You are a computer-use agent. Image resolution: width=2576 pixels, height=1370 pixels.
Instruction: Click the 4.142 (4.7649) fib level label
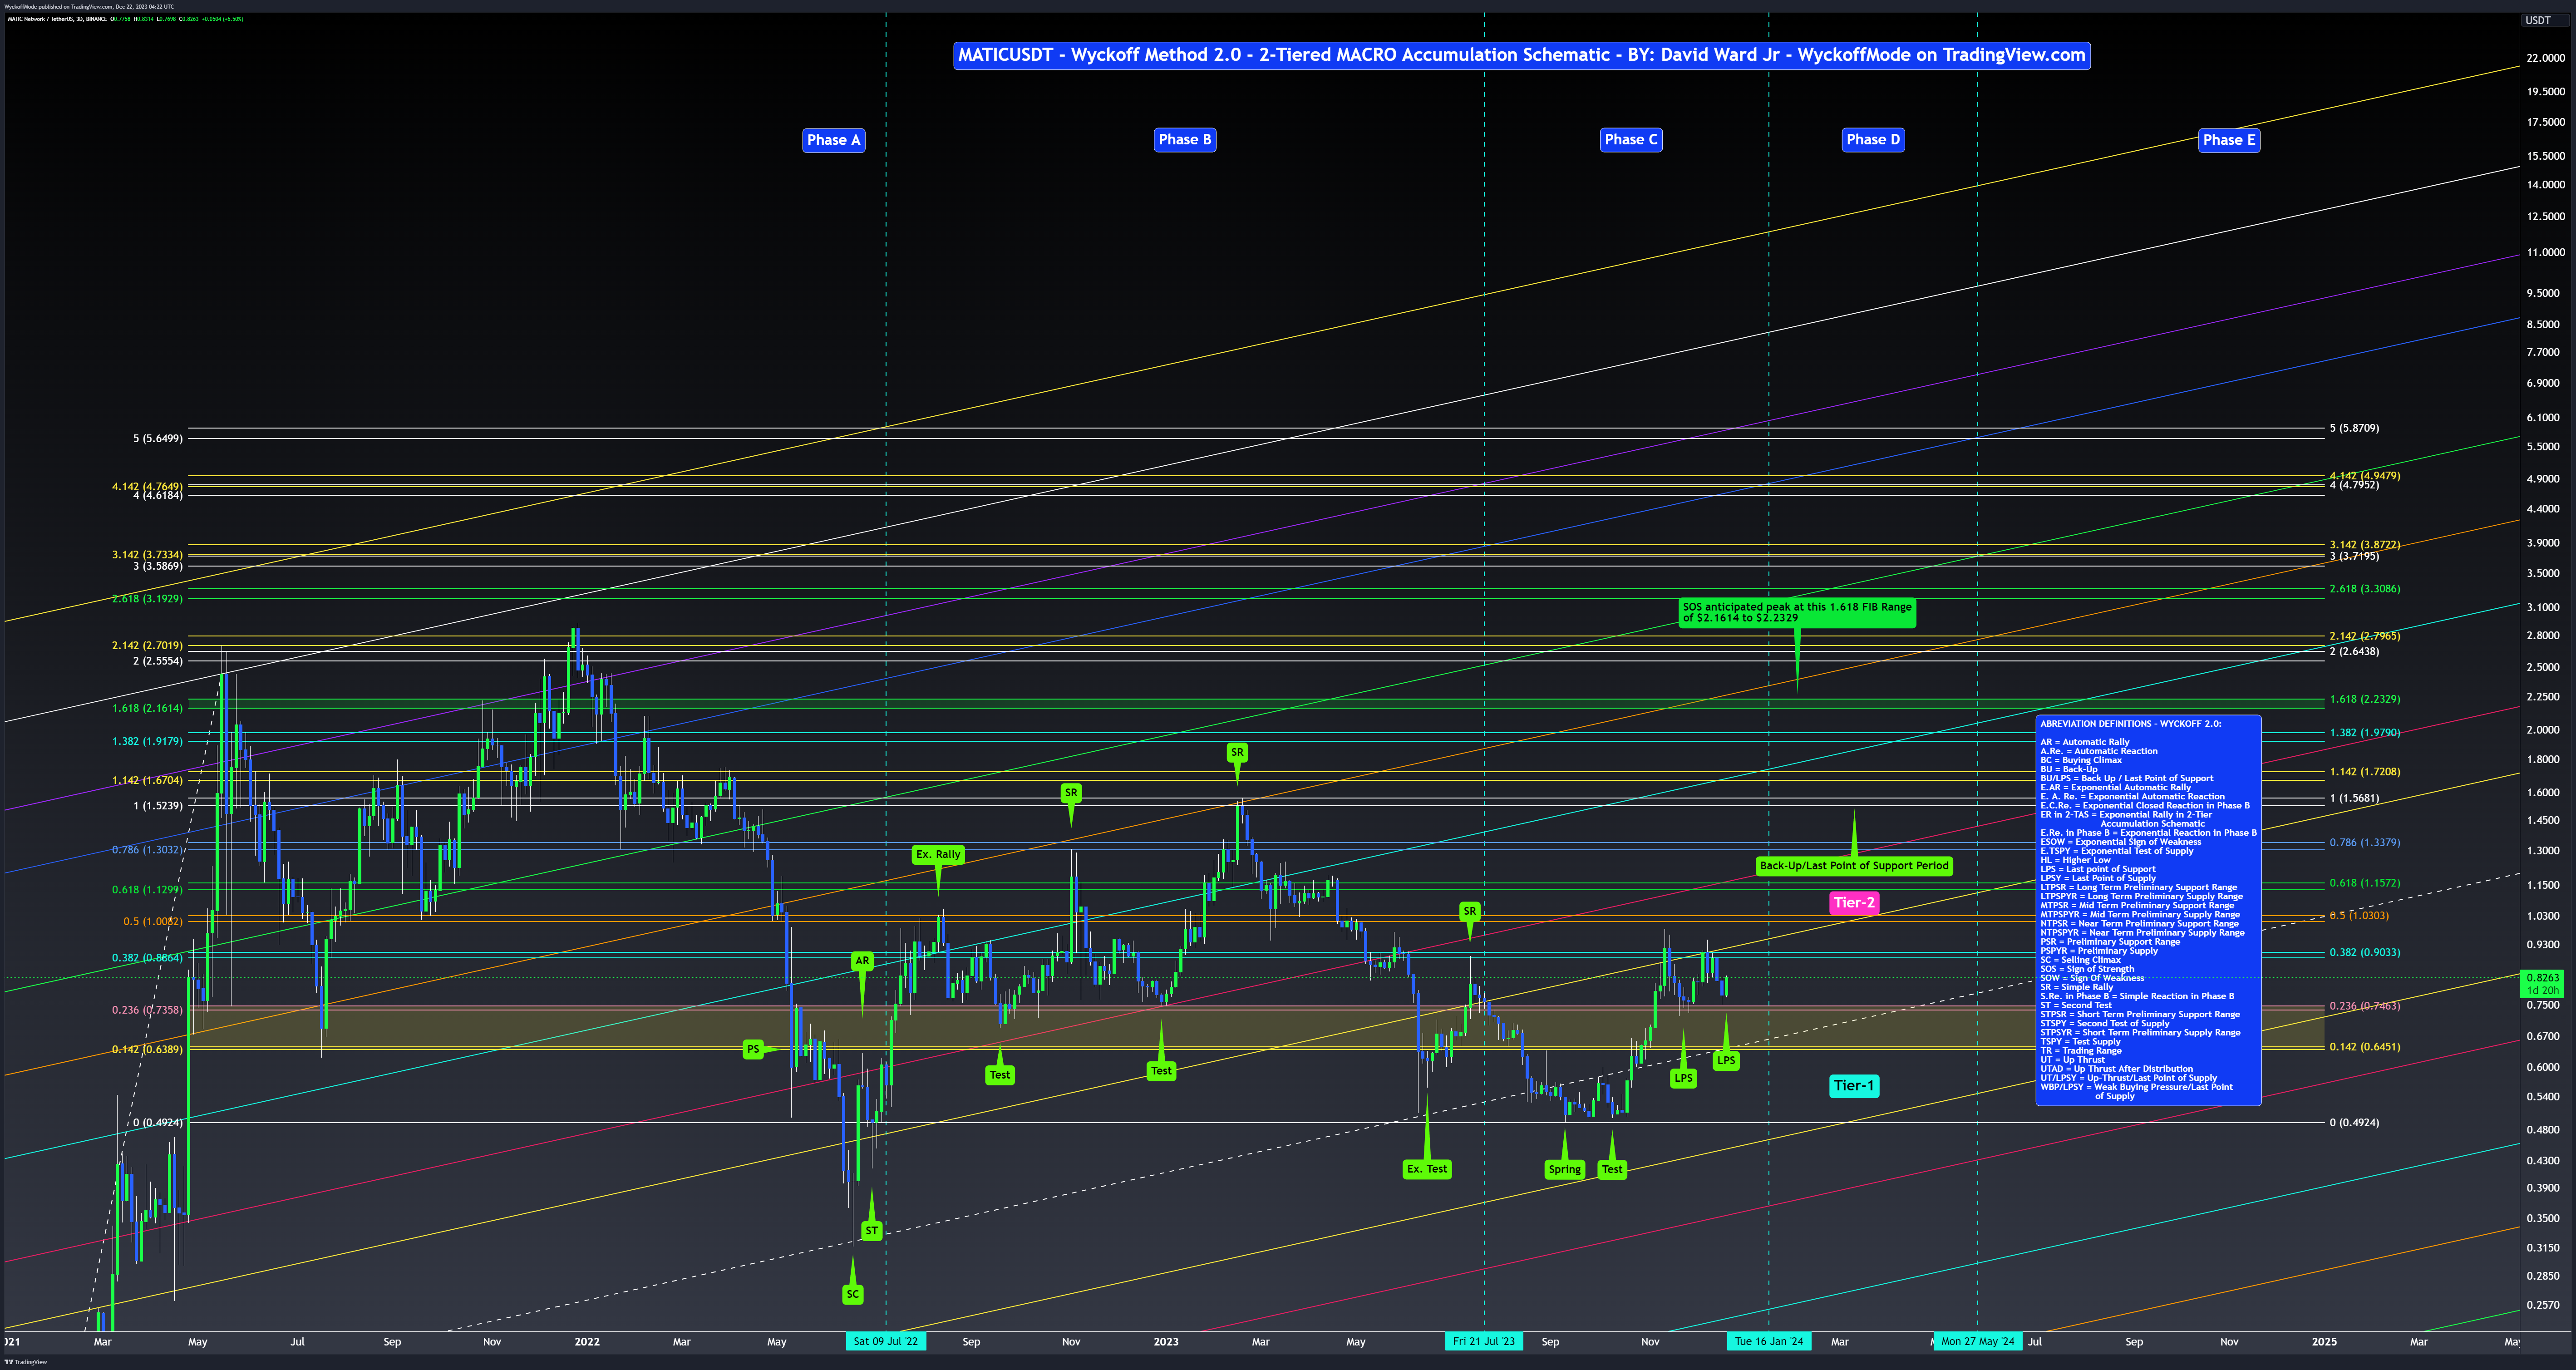click(x=148, y=487)
